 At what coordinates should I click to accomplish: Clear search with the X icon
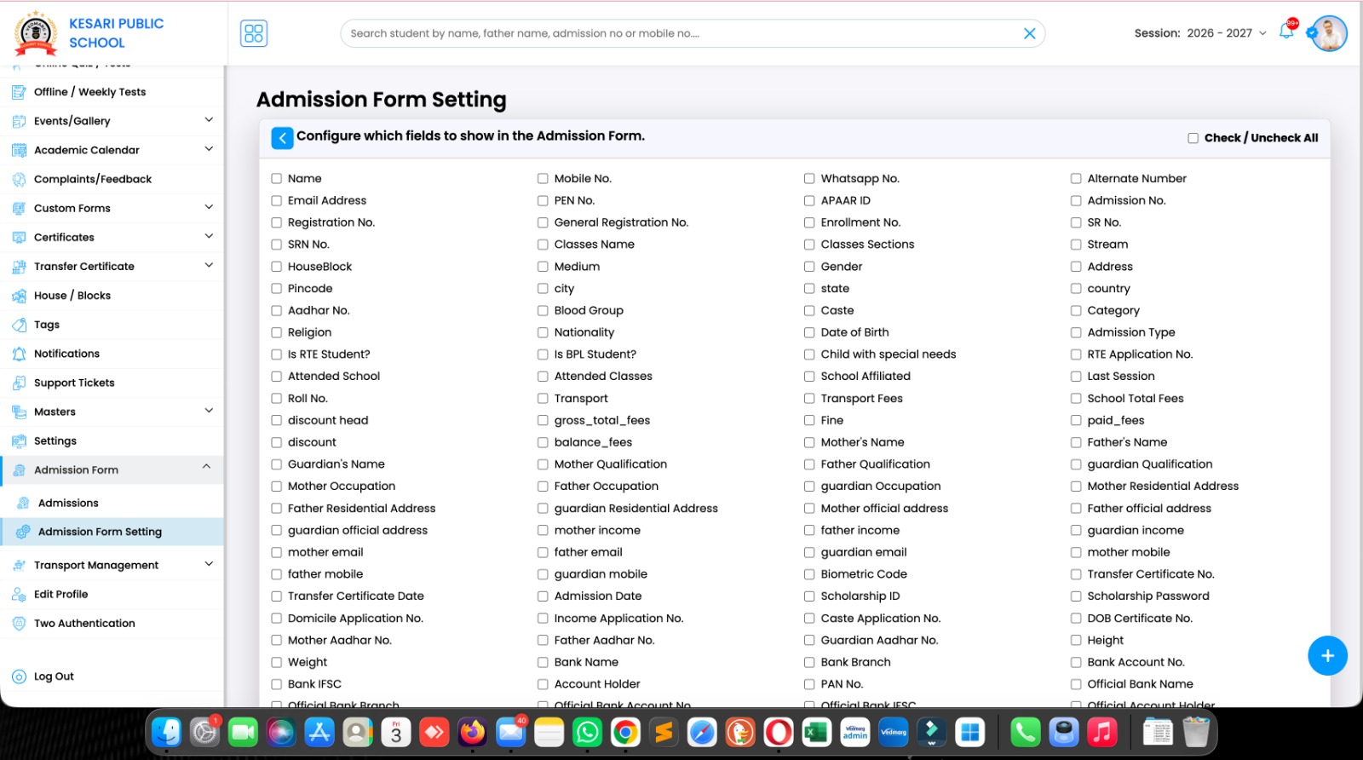click(x=1029, y=33)
